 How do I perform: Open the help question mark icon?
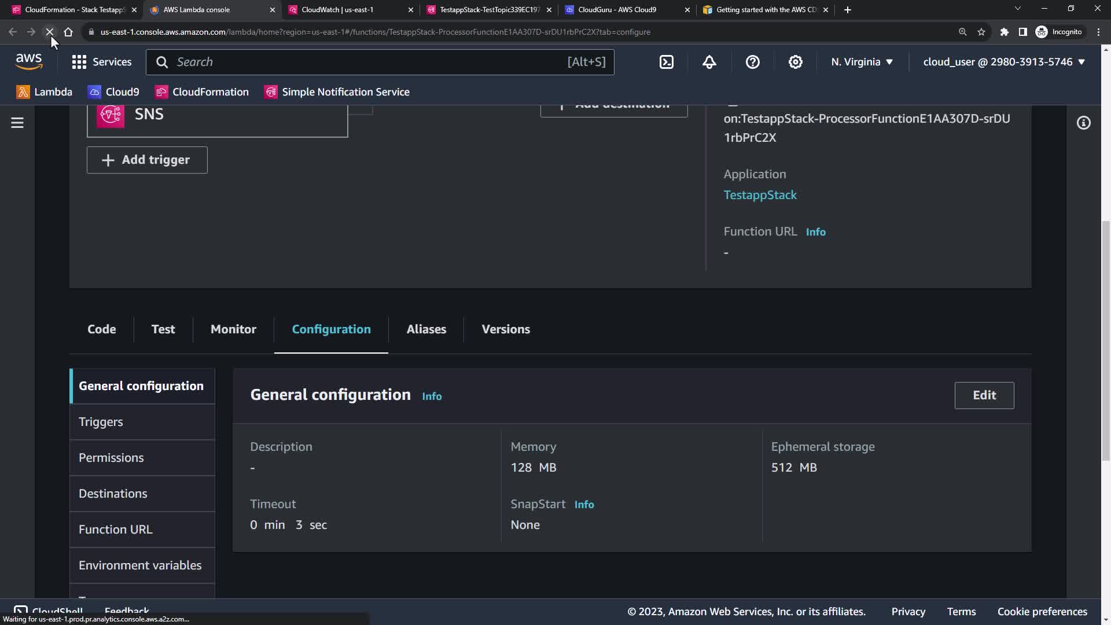(752, 62)
